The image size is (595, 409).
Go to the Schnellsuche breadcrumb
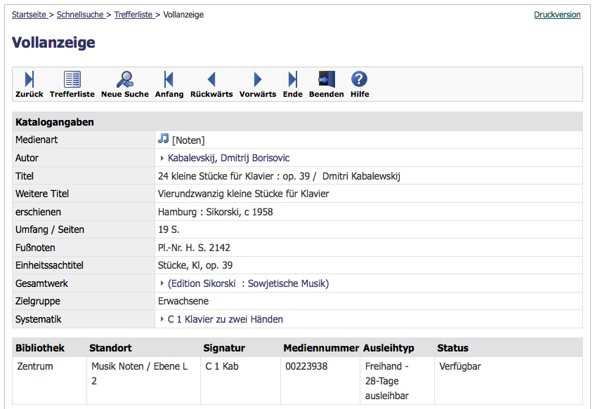pyautogui.click(x=81, y=15)
